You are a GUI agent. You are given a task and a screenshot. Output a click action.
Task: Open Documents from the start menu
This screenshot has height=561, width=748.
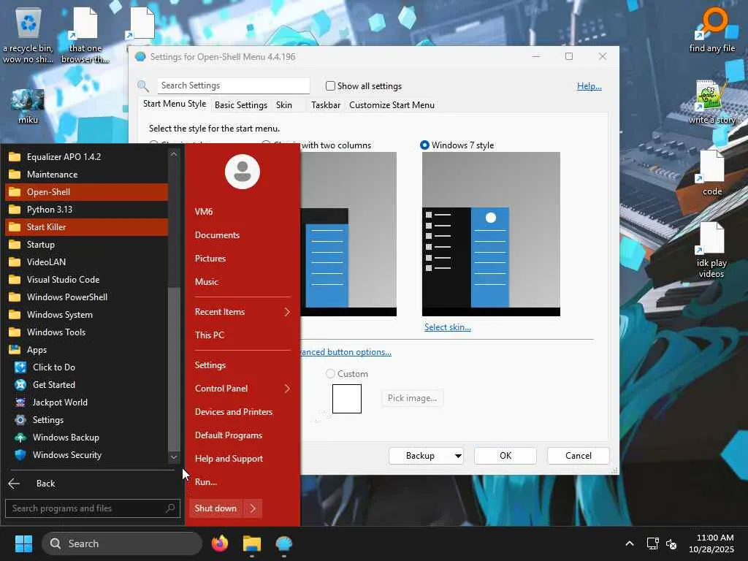(243, 235)
